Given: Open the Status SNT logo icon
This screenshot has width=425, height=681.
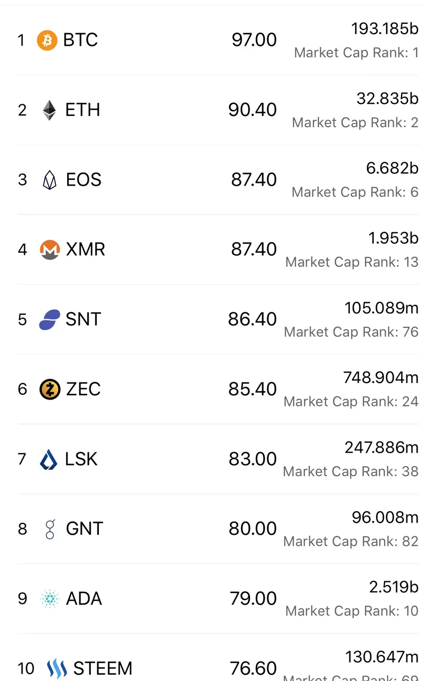Looking at the screenshot, I should (x=49, y=319).
